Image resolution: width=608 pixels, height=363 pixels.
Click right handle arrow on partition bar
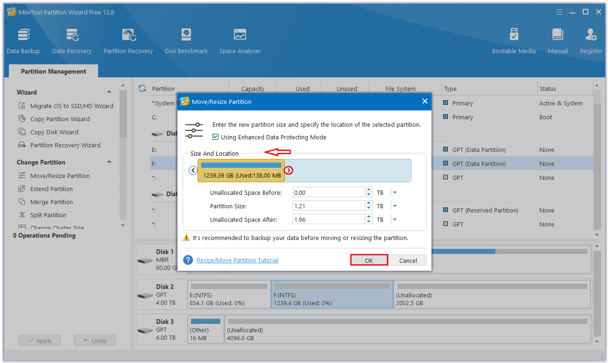[x=289, y=171]
